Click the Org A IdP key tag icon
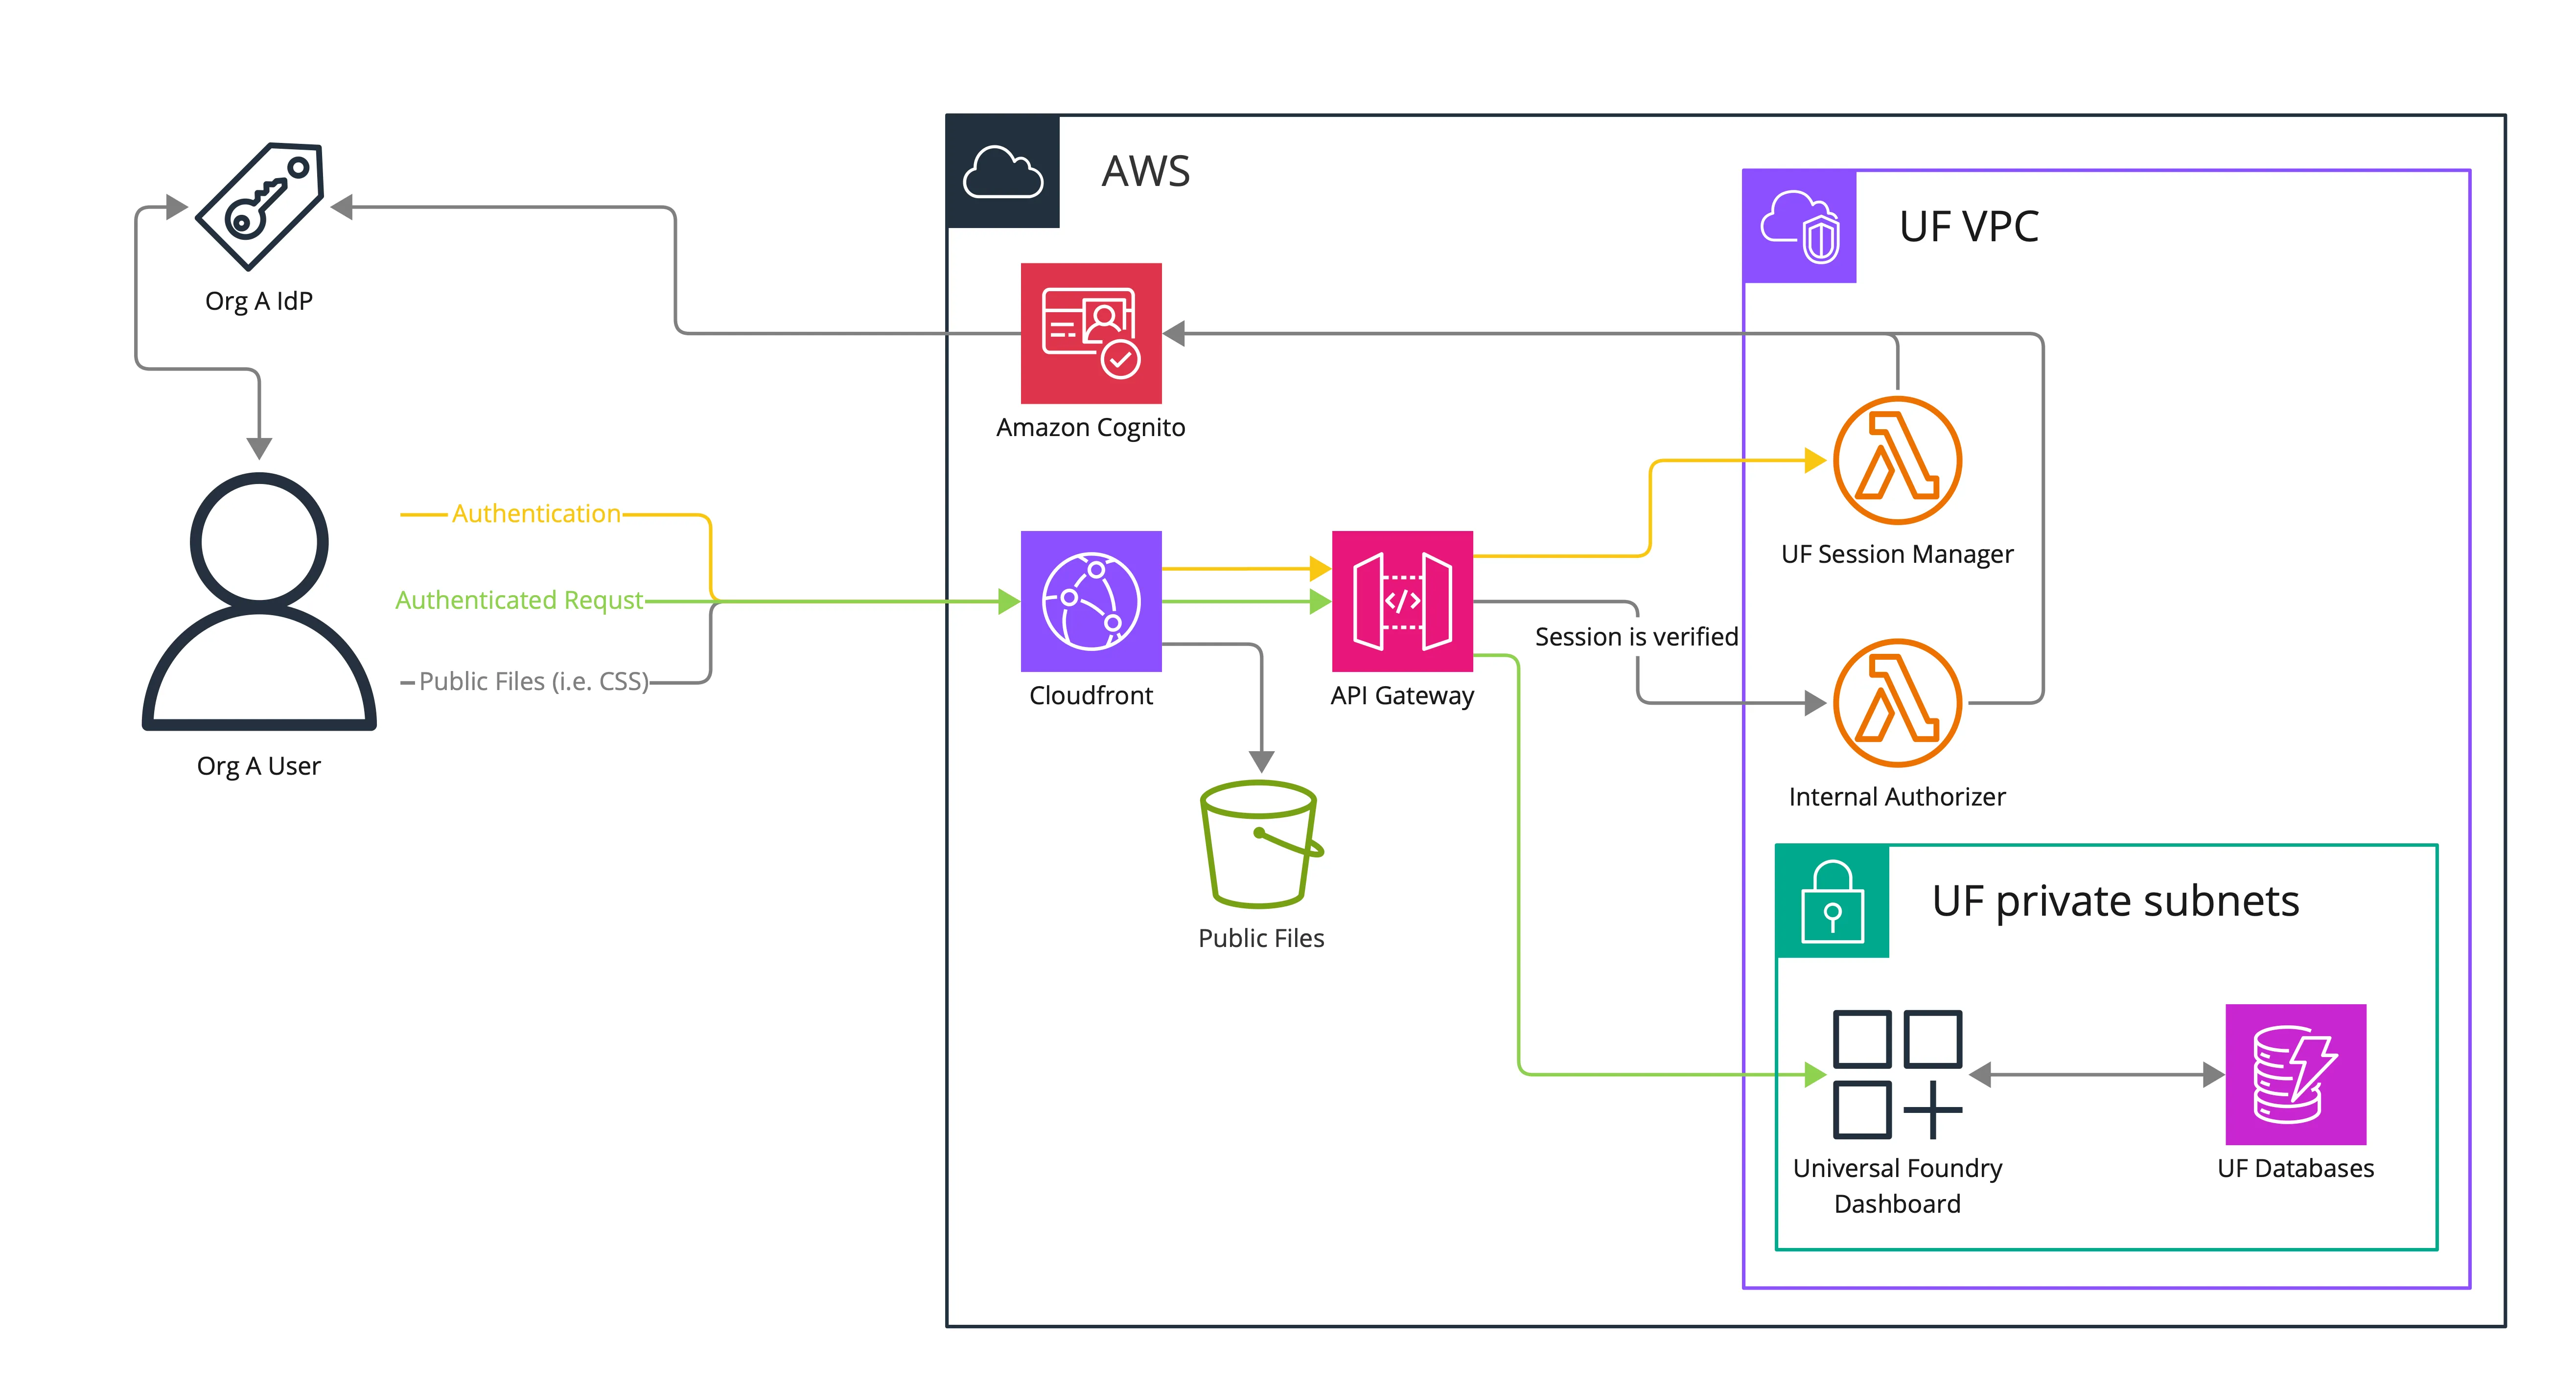 point(260,206)
